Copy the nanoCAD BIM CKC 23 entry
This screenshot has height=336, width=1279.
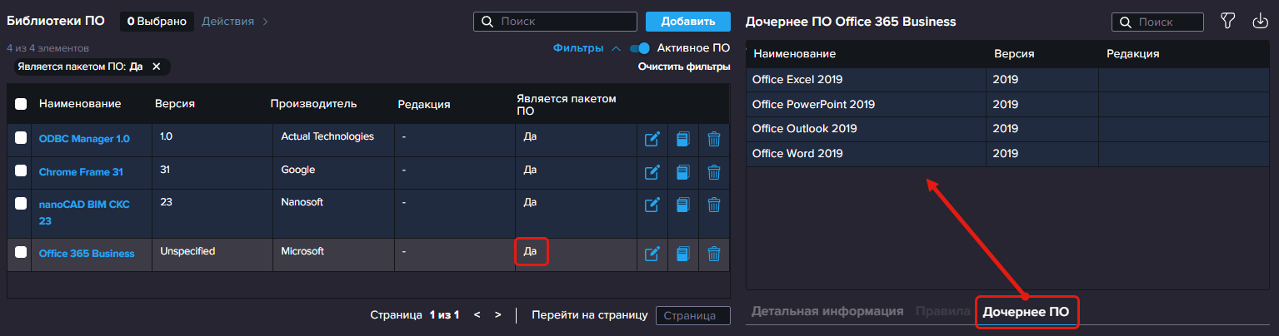(683, 205)
